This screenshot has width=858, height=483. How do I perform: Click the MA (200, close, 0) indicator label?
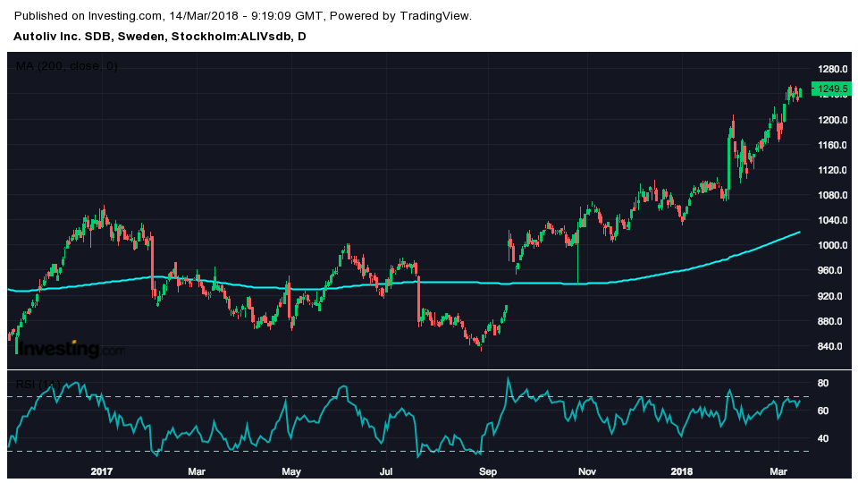pos(67,66)
